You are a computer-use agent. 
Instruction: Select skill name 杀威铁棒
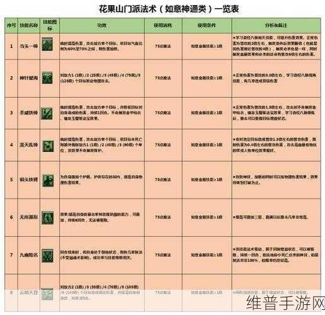29,113
